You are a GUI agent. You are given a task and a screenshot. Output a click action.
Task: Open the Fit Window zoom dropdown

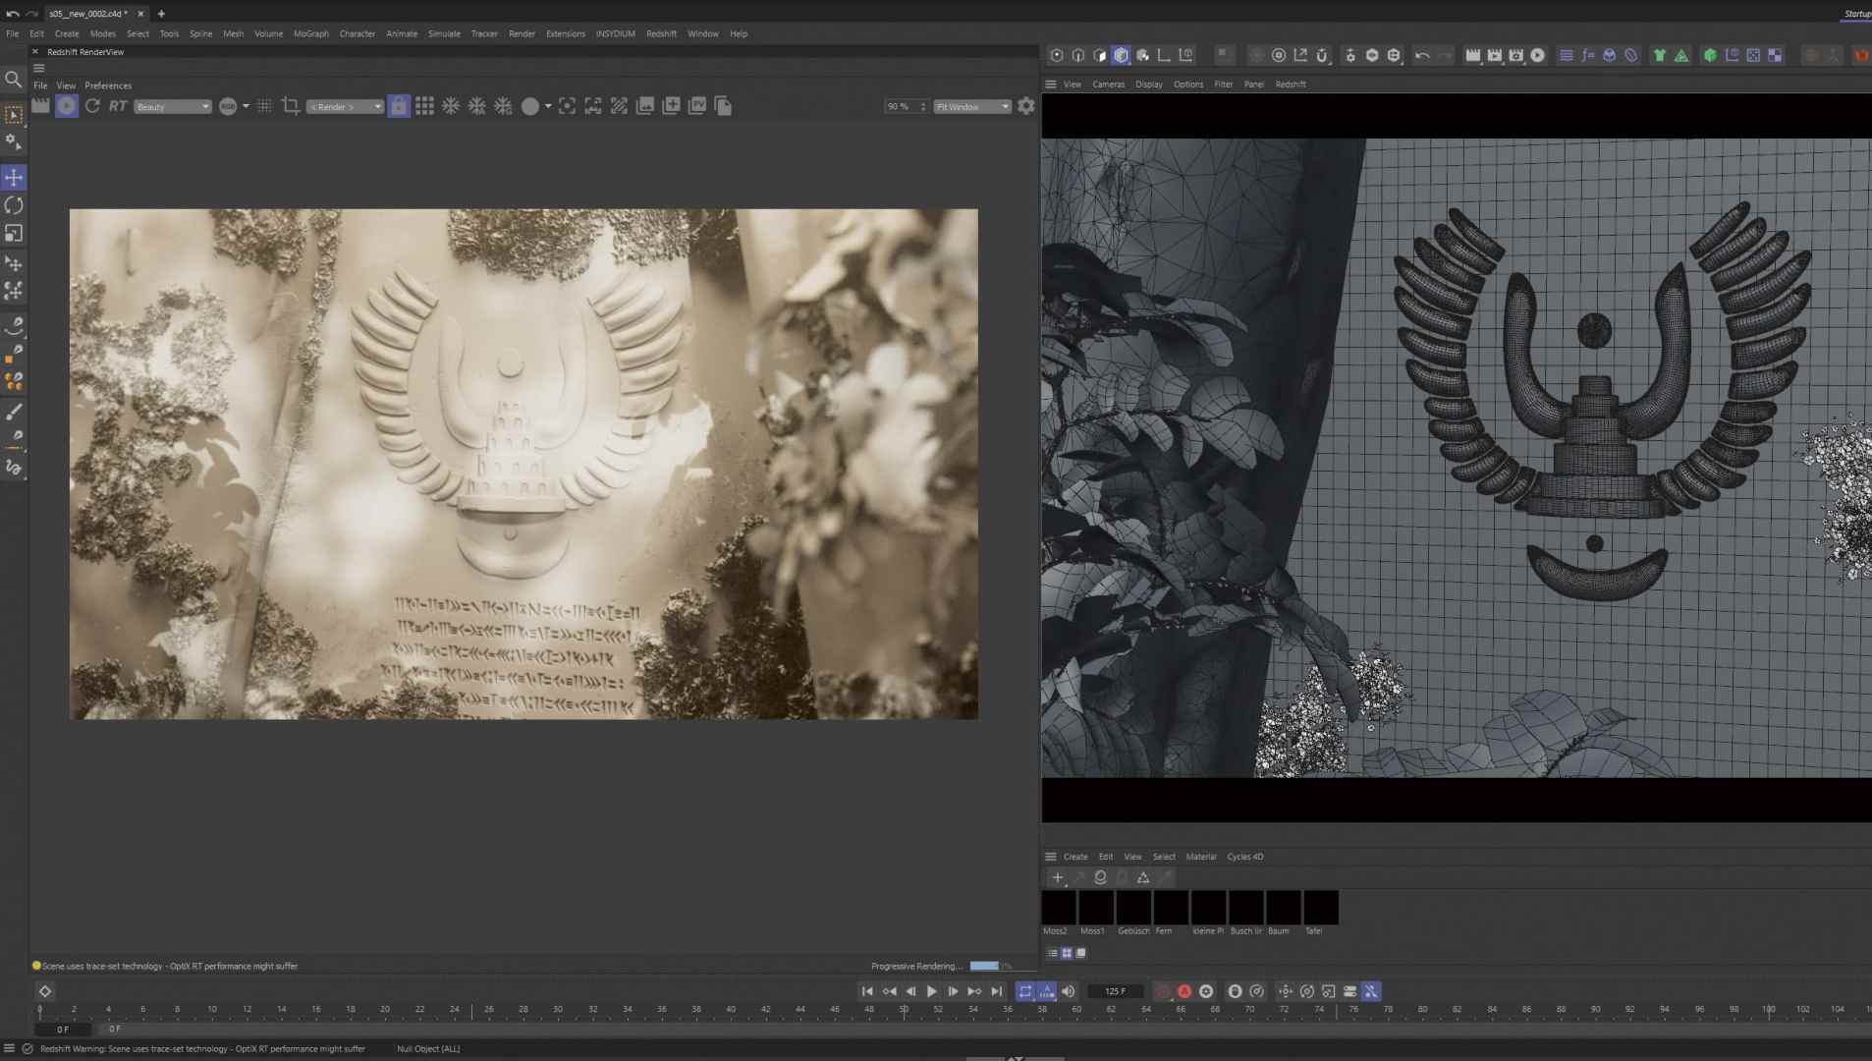(970, 106)
